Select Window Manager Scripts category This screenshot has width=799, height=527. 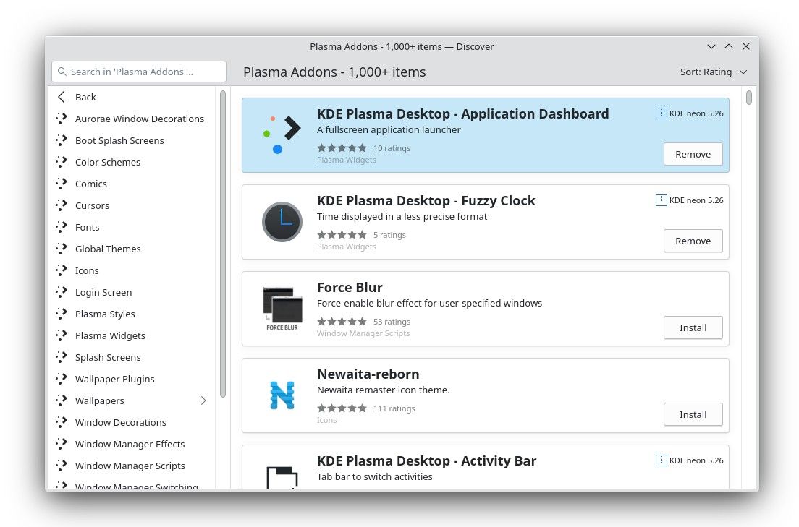click(x=130, y=466)
